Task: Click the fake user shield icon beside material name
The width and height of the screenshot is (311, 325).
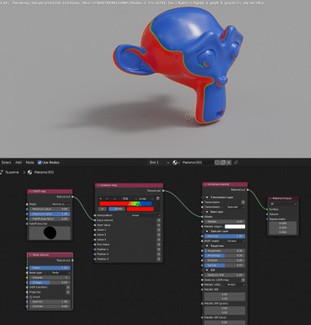Action: tap(217, 162)
